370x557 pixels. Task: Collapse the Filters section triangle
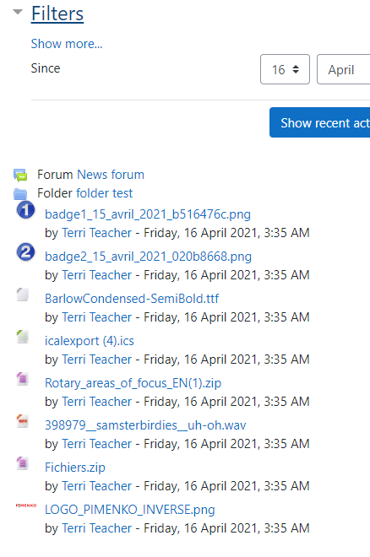pos(18,12)
